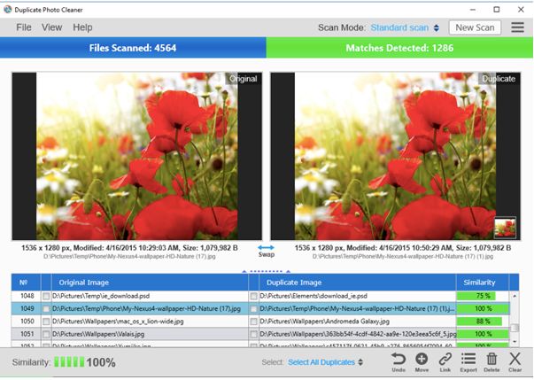Open the Scan Mode Standard scan dropdown
This screenshot has height=380, width=534.
pyautogui.click(x=405, y=27)
